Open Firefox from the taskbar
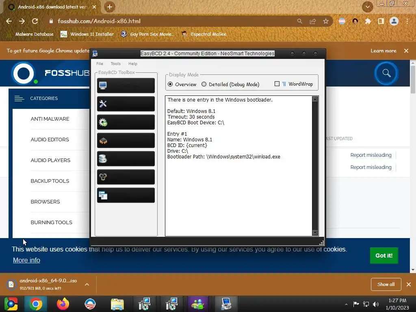 point(63,304)
